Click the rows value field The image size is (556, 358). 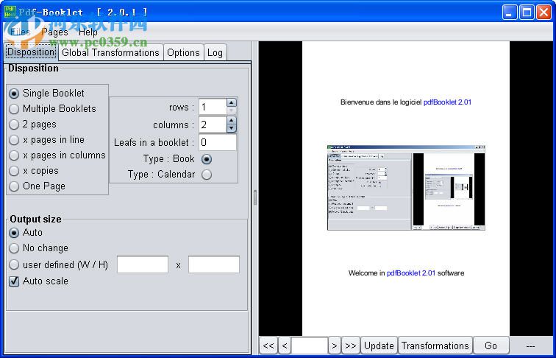coord(213,107)
